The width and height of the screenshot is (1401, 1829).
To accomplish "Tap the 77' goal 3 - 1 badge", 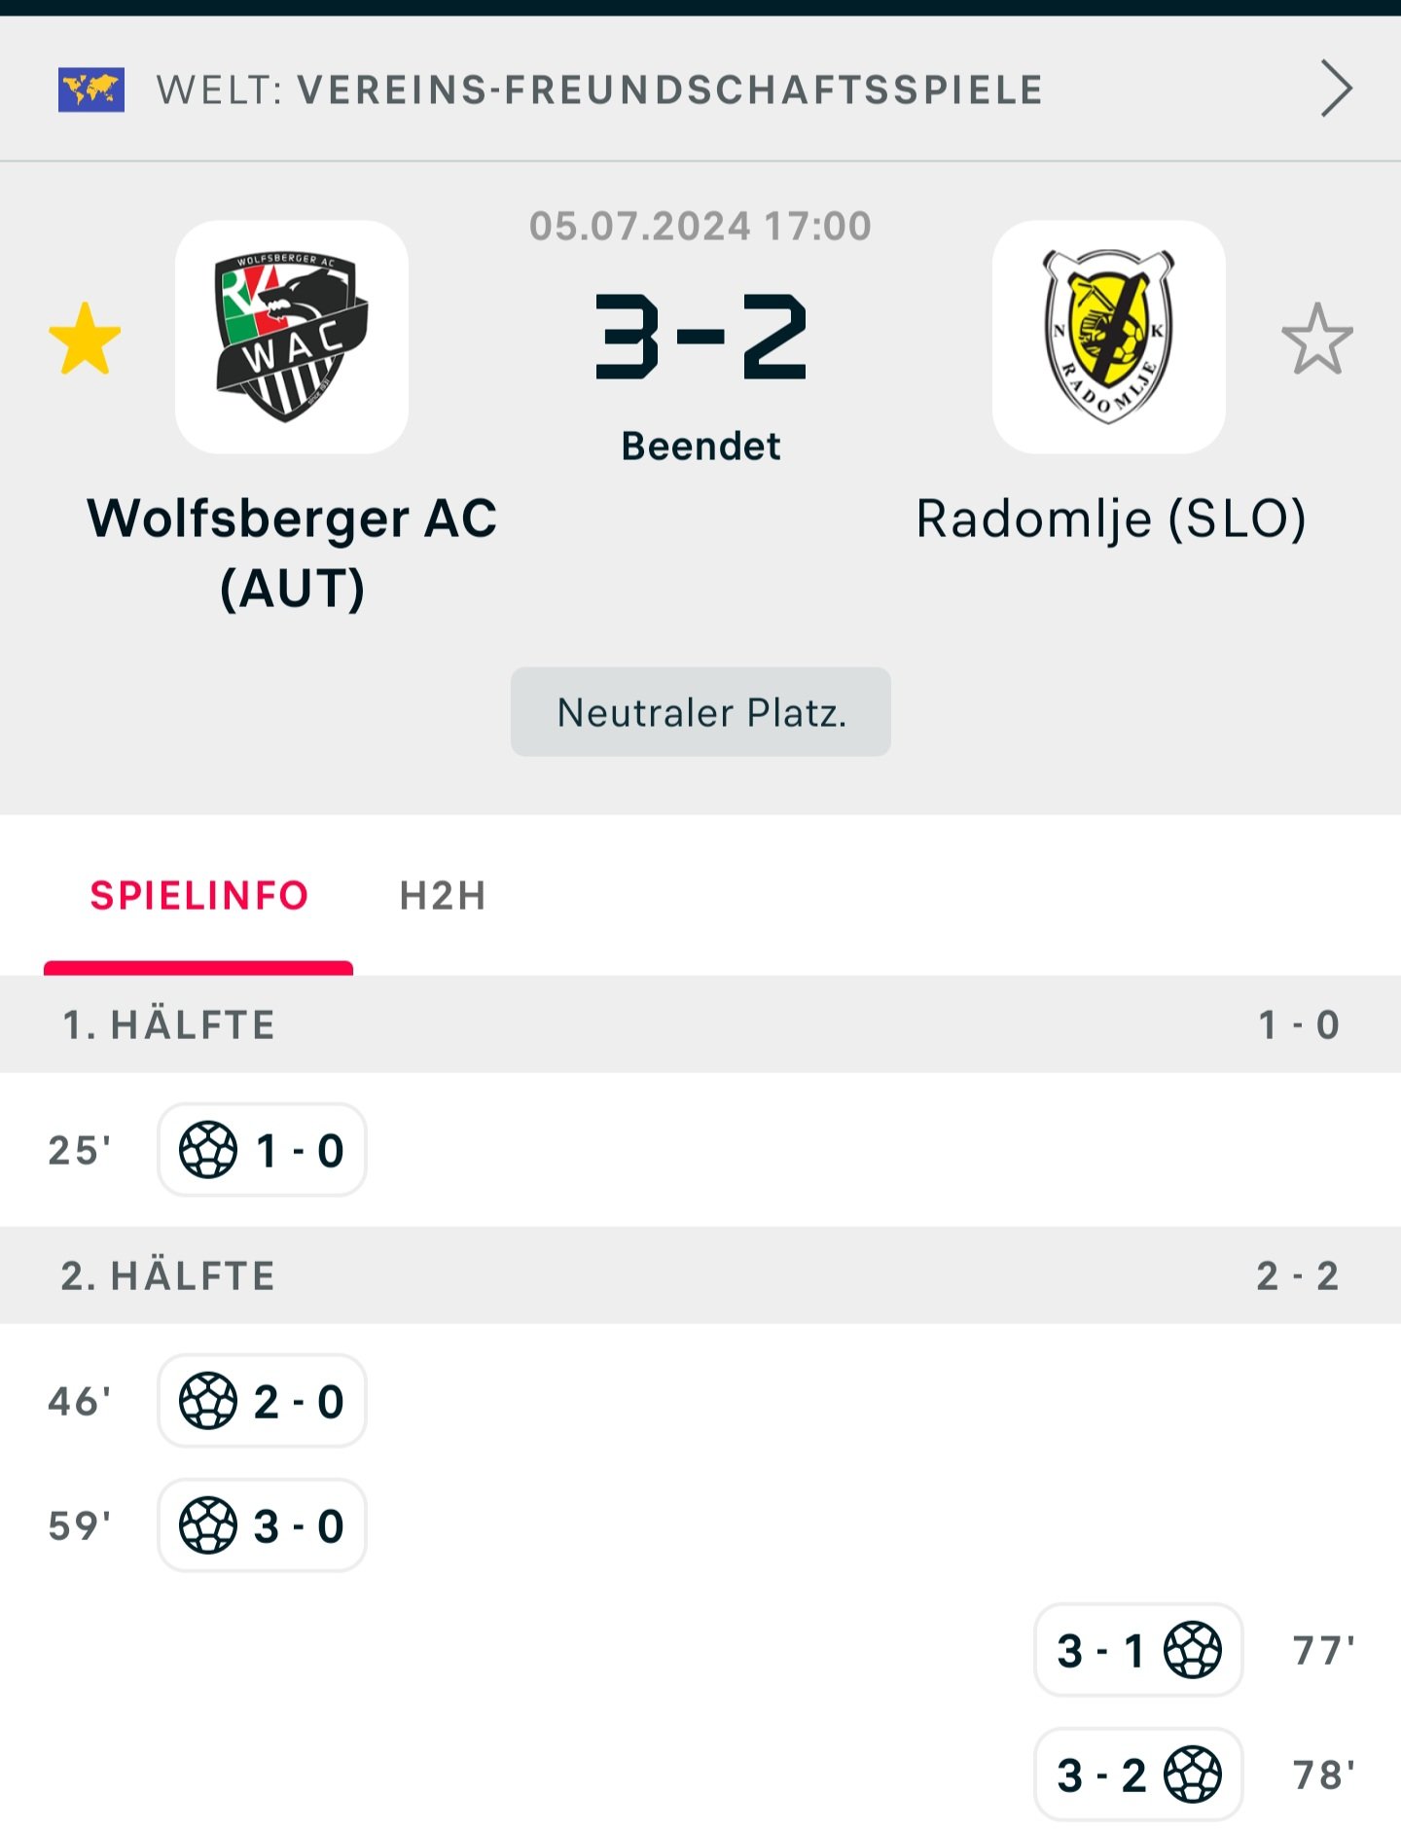I will 1138,1650.
